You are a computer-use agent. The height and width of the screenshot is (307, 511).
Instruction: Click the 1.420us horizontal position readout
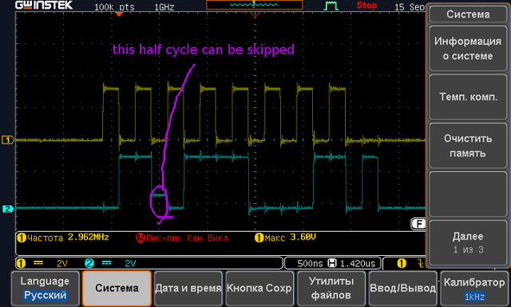coord(358,264)
